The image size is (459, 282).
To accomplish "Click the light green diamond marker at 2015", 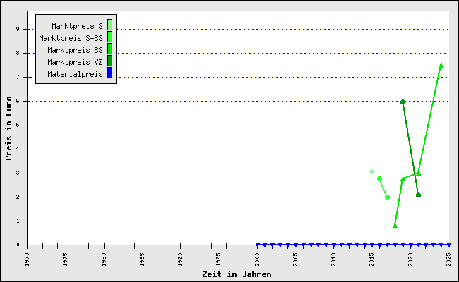I will coord(371,171).
